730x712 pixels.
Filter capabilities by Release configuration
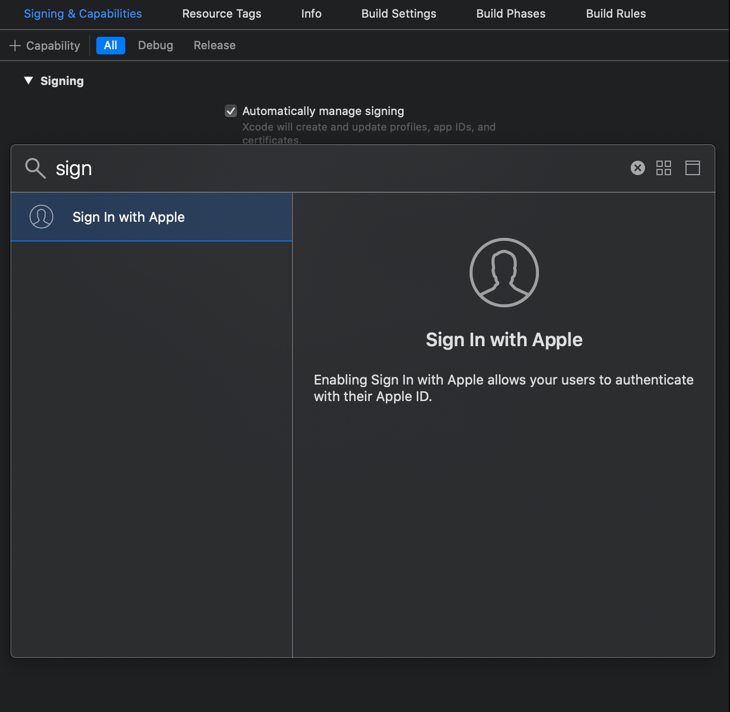pos(214,46)
